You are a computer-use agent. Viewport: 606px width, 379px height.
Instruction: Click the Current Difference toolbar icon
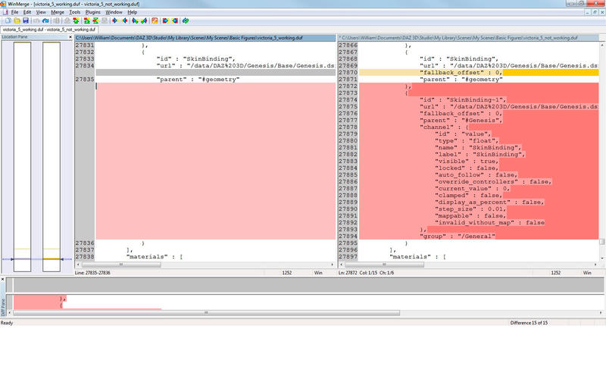(x=95, y=20)
